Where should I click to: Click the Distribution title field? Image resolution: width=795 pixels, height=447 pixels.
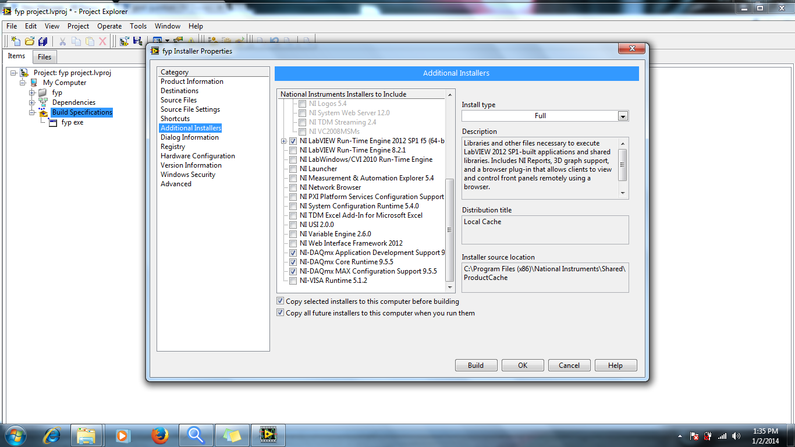545,230
